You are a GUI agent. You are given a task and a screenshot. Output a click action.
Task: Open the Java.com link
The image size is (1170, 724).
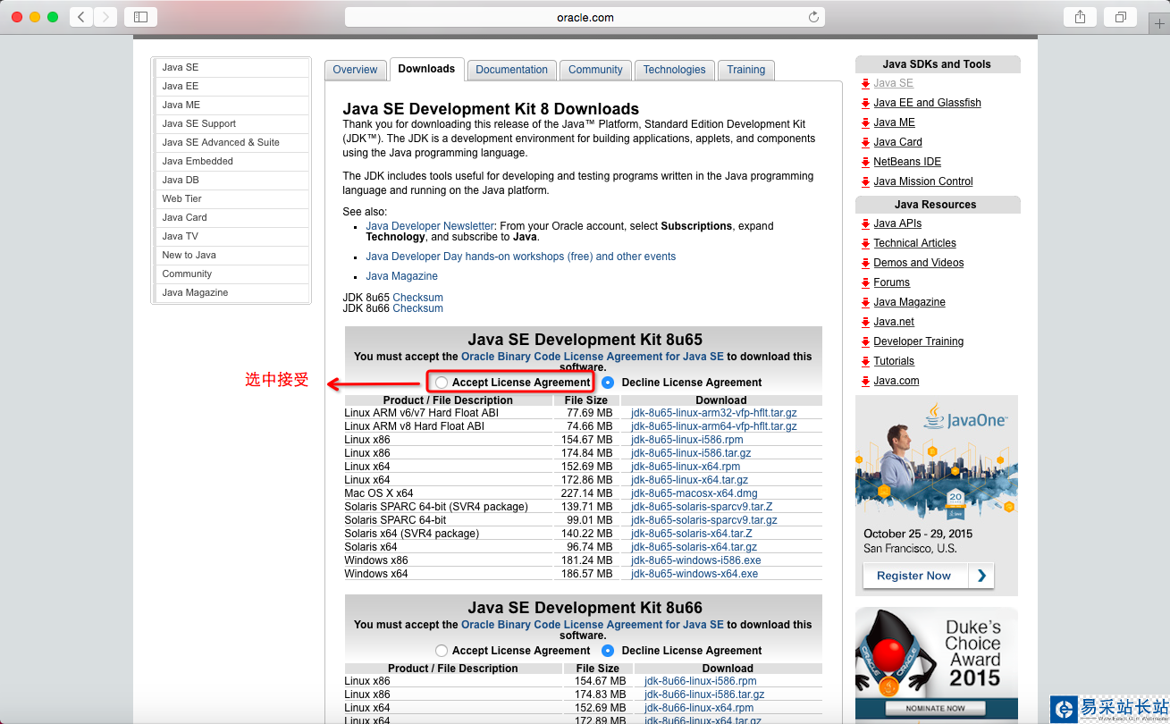point(896,381)
